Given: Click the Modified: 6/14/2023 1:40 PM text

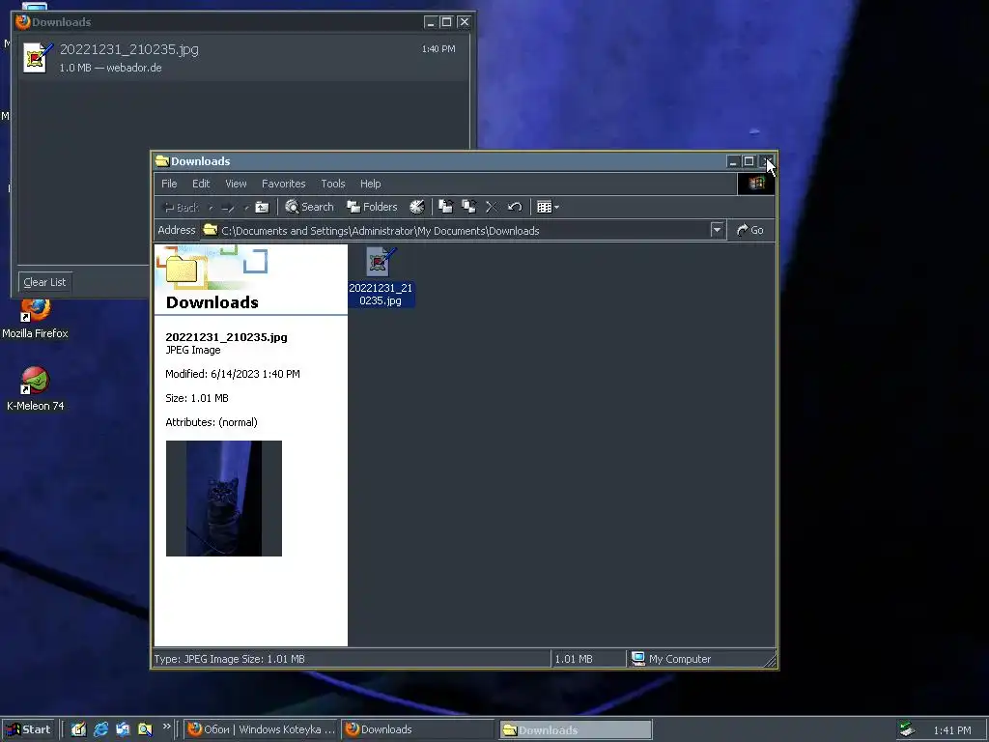Looking at the screenshot, I should pos(232,374).
